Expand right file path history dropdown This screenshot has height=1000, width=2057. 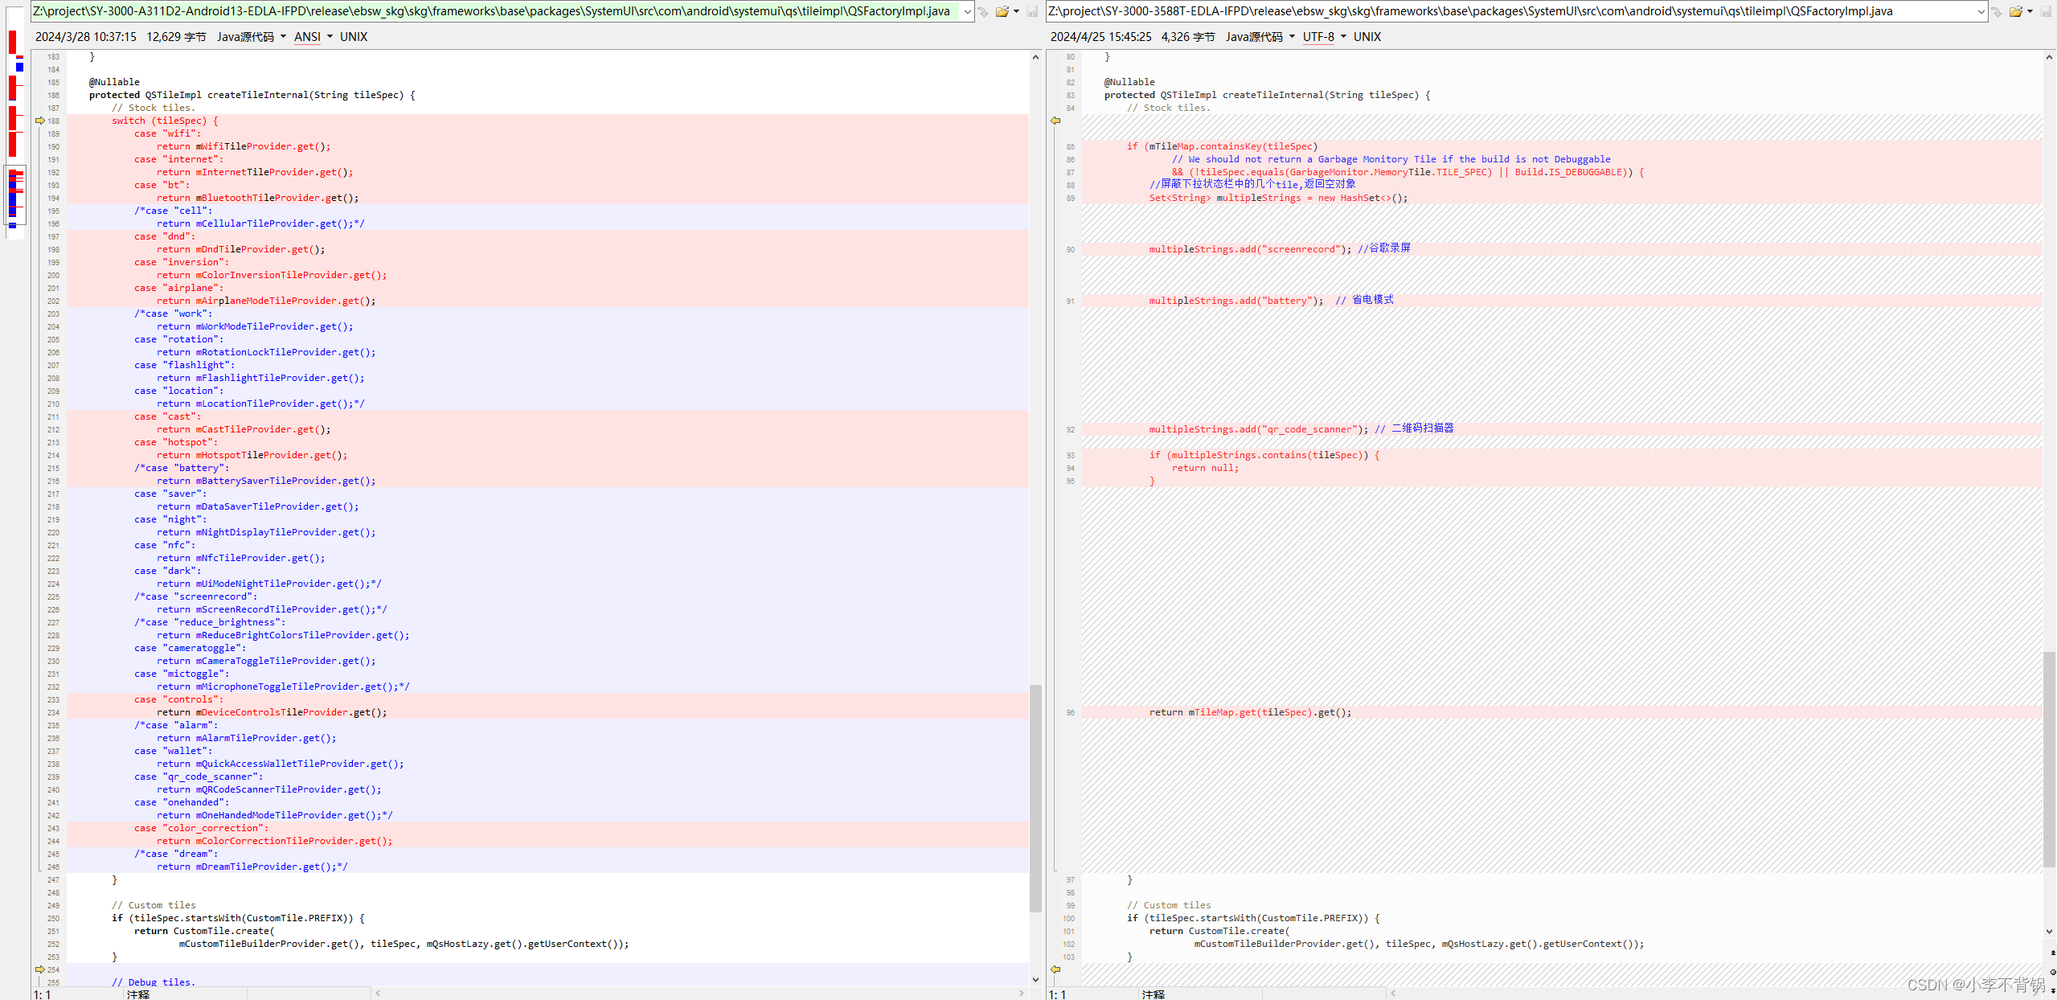(1981, 11)
